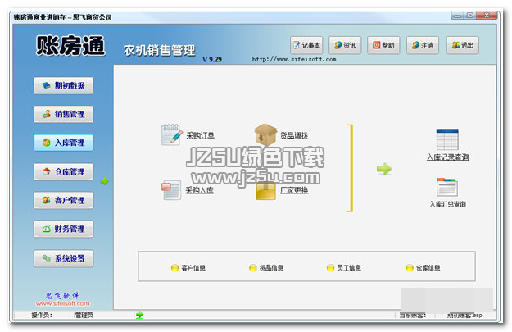The height and width of the screenshot is (332, 512).
Task: Click the yellow bullet next to 货品信息
Action: tap(253, 268)
